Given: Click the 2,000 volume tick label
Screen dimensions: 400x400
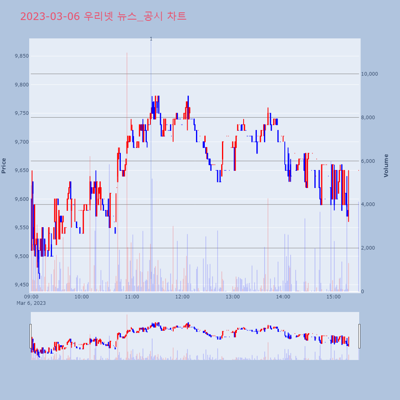Looking at the screenshot, I should point(368,248).
